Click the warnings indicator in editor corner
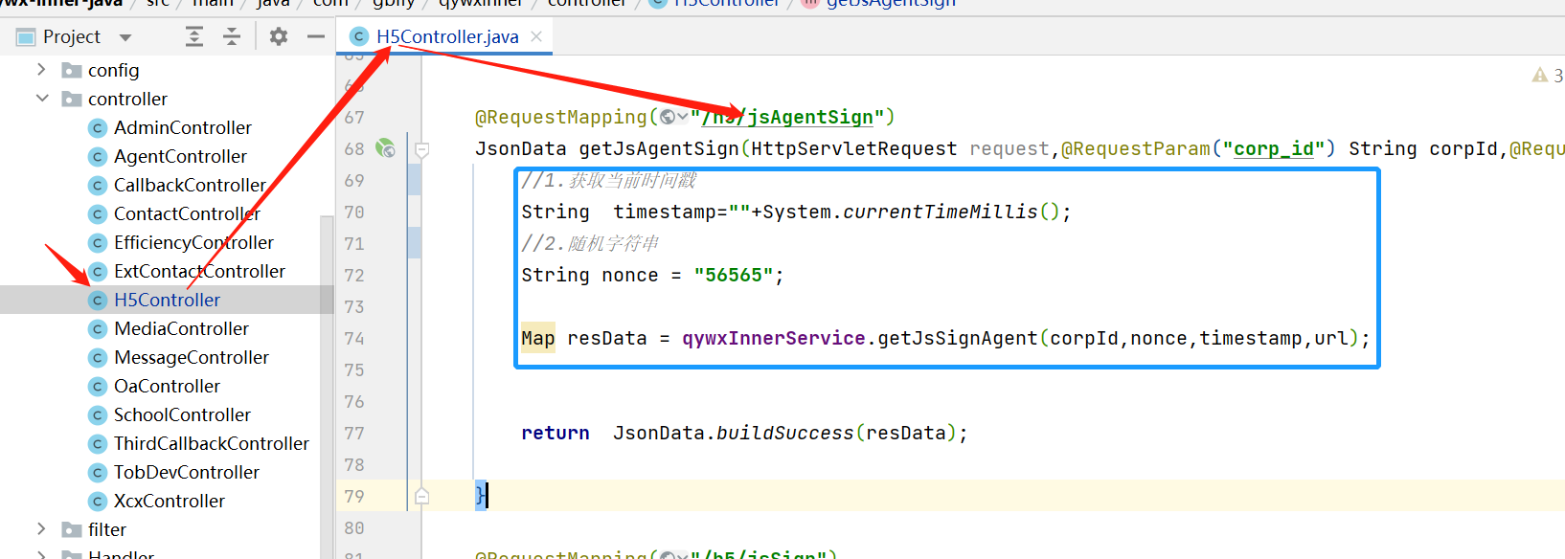1565x559 pixels. click(x=1548, y=75)
